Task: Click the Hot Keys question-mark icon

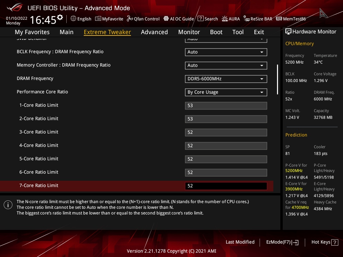Action: pyautogui.click(x=335, y=242)
